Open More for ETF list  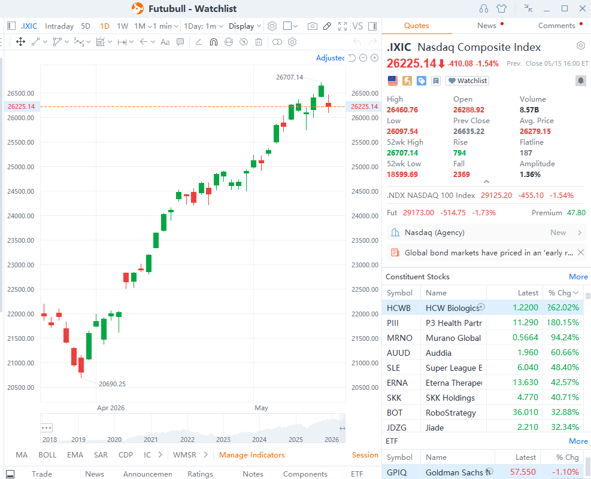(x=578, y=441)
